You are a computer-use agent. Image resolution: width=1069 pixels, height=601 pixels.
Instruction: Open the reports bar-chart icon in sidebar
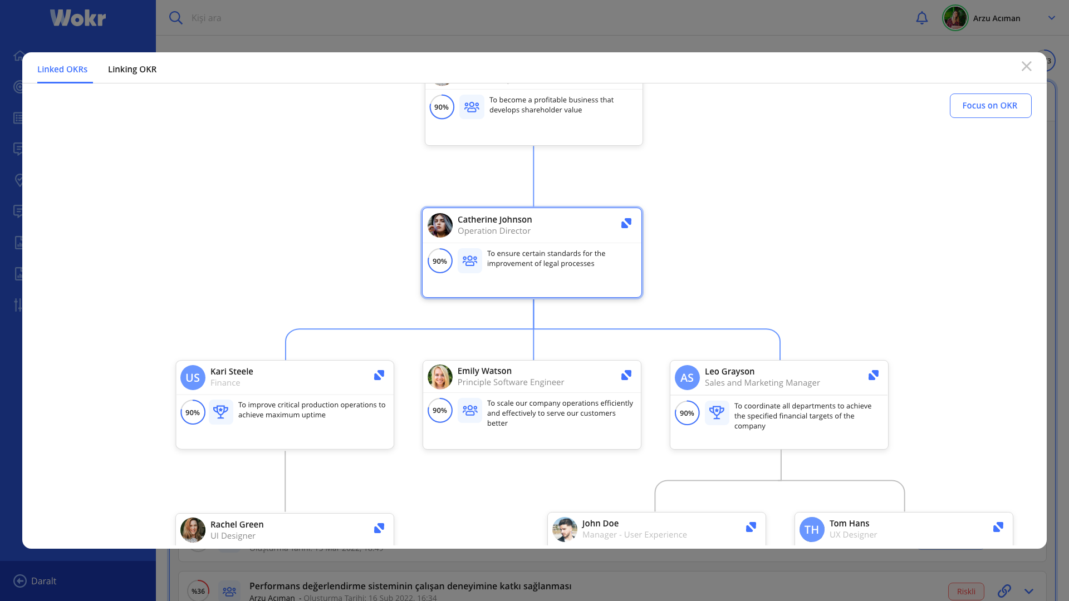click(18, 242)
